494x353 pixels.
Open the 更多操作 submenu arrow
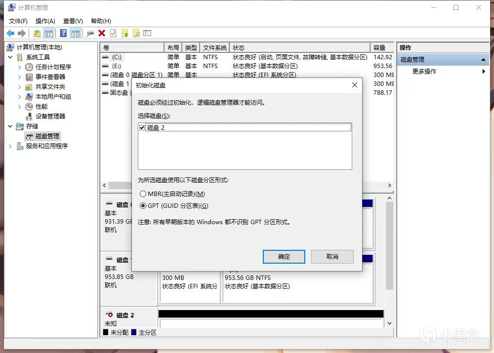484,71
